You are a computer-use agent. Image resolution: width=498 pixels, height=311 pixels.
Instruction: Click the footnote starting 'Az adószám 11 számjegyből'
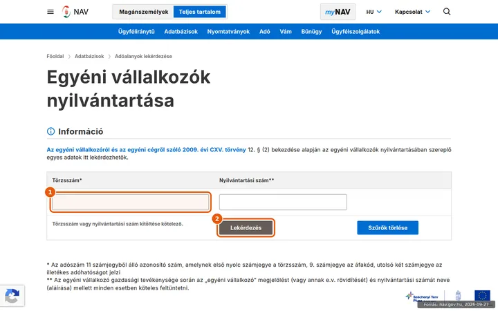(244, 268)
